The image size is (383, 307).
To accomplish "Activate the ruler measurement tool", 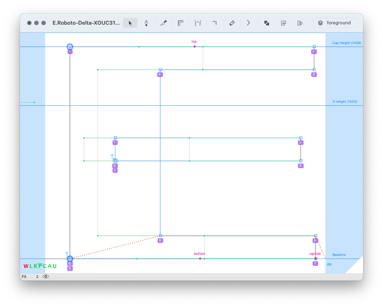I will (x=181, y=23).
